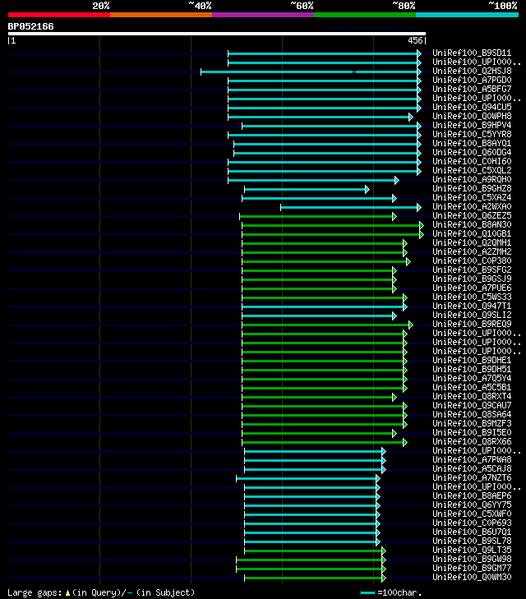Select the UniRef100_Q0WM30 label

[x=472, y=577]
